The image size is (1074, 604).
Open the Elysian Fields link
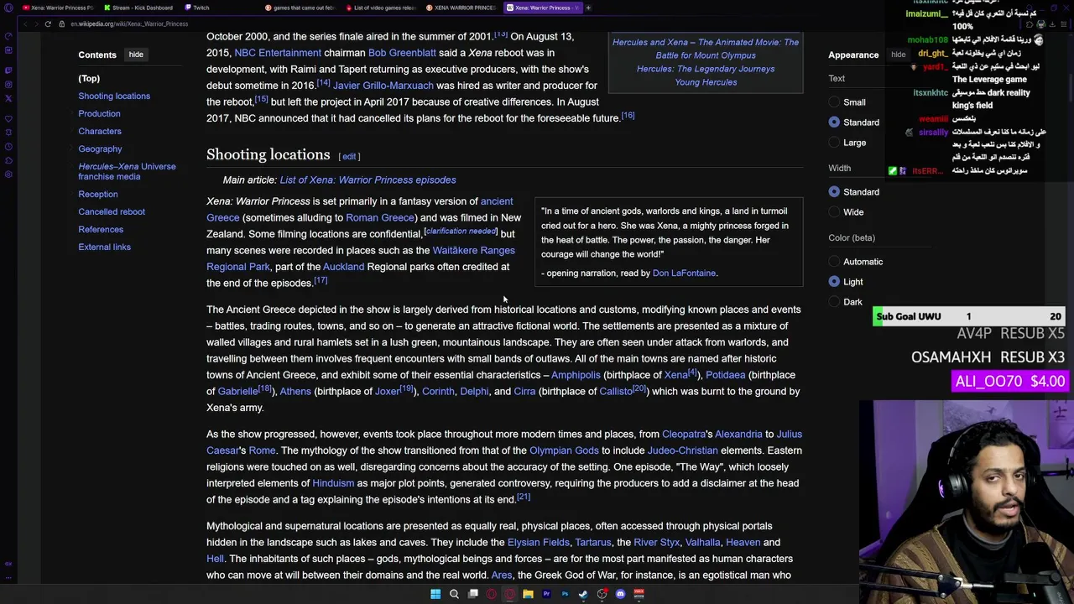[x=538, y=542]
